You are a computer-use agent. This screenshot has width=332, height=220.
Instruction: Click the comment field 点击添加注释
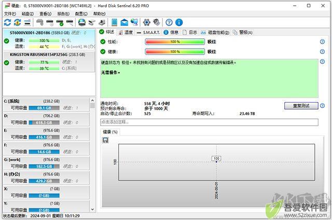(209, 122)
